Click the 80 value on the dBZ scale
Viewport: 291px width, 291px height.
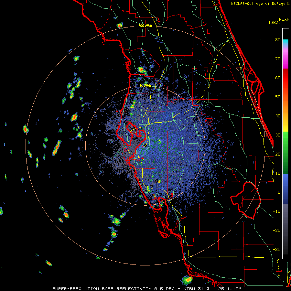click(x=278, y=39)
